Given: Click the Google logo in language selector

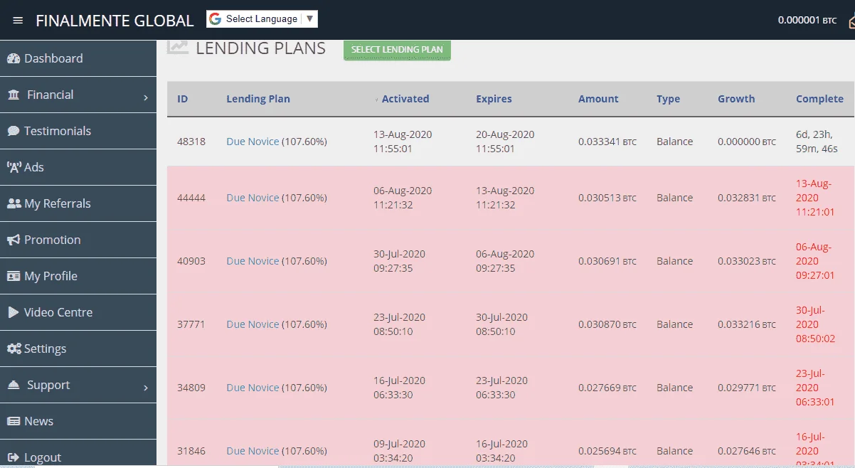Looking at the screenshot, I should [216, 19].
